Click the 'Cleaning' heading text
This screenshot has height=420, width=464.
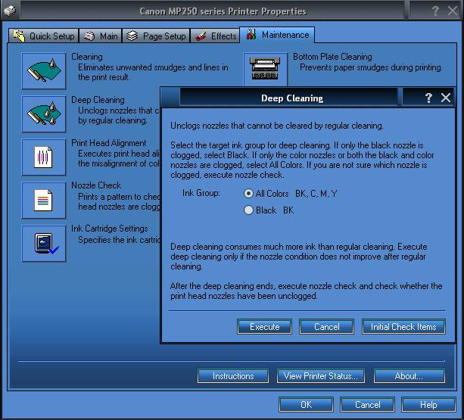click(87, 57)
